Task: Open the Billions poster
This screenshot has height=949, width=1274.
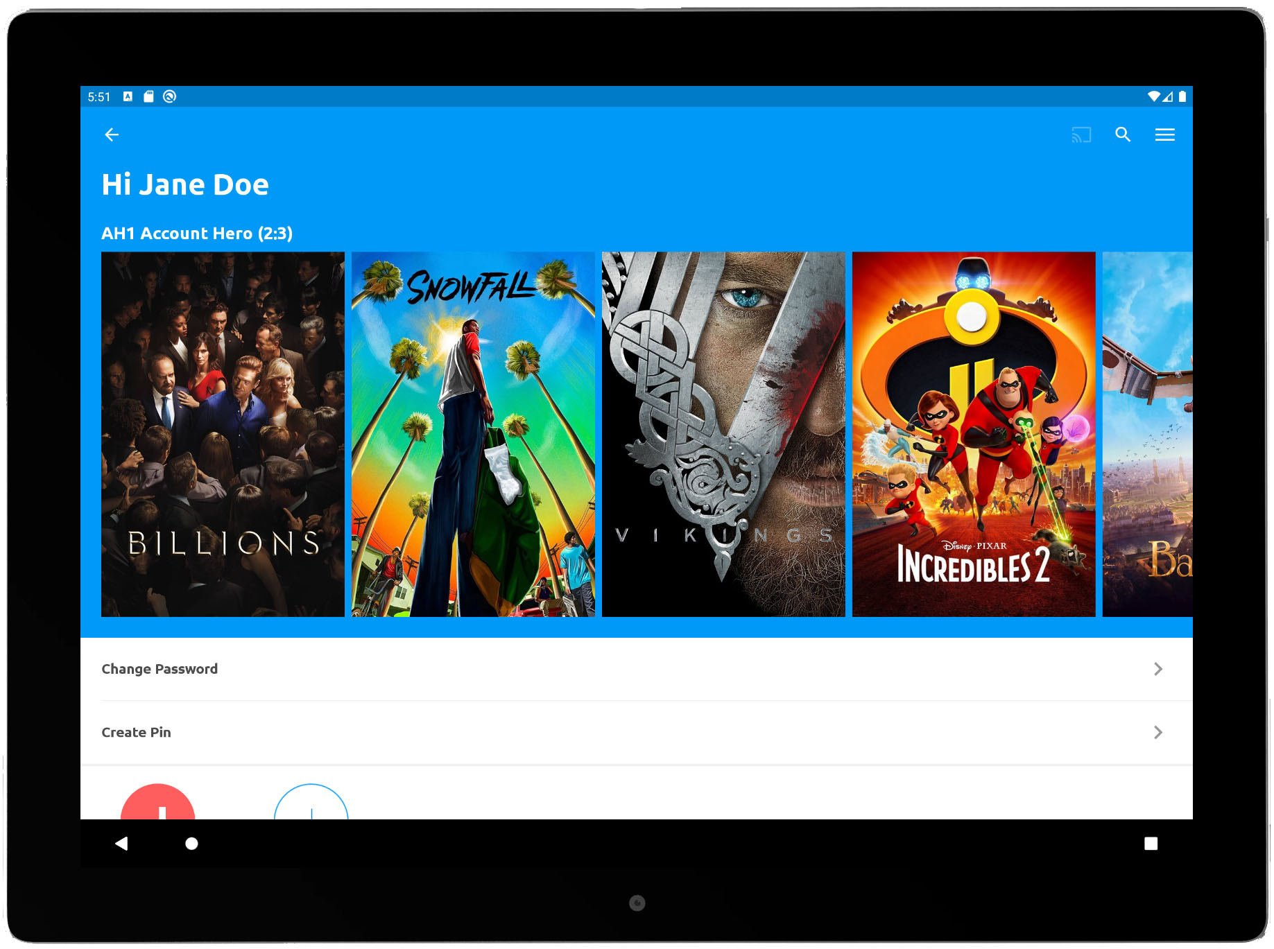Action: [223, 434]
